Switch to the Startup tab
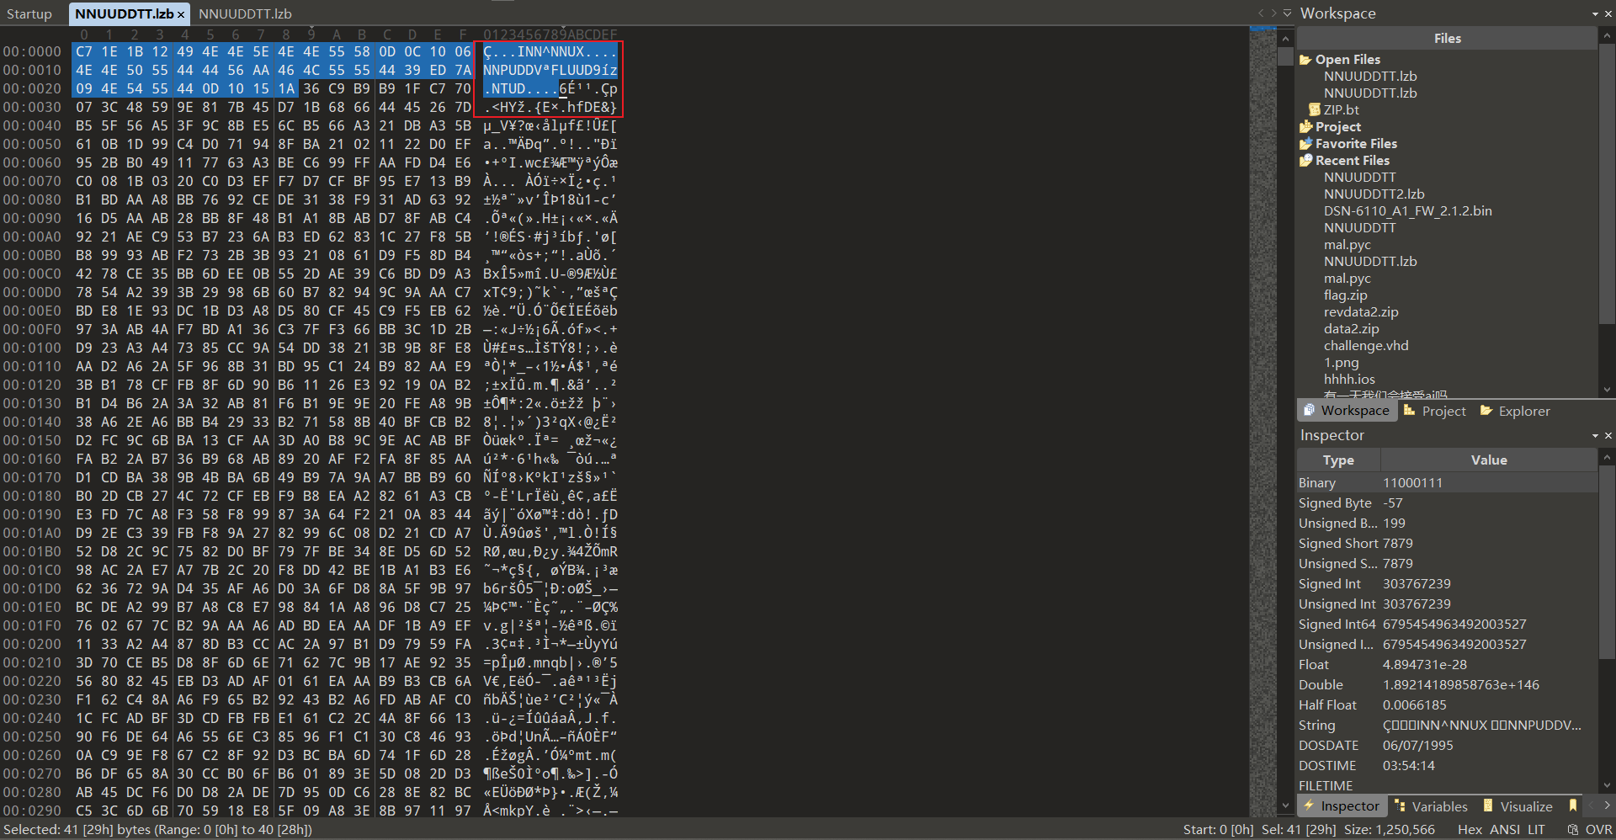 (29, 14)
